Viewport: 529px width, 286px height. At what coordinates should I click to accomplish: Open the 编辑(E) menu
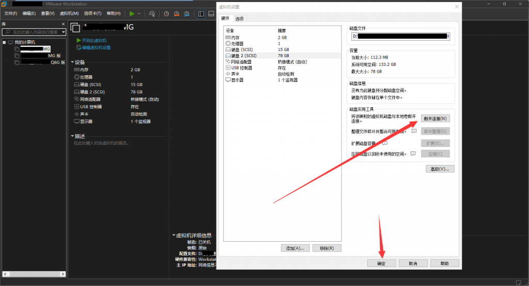tap(29, 13)
